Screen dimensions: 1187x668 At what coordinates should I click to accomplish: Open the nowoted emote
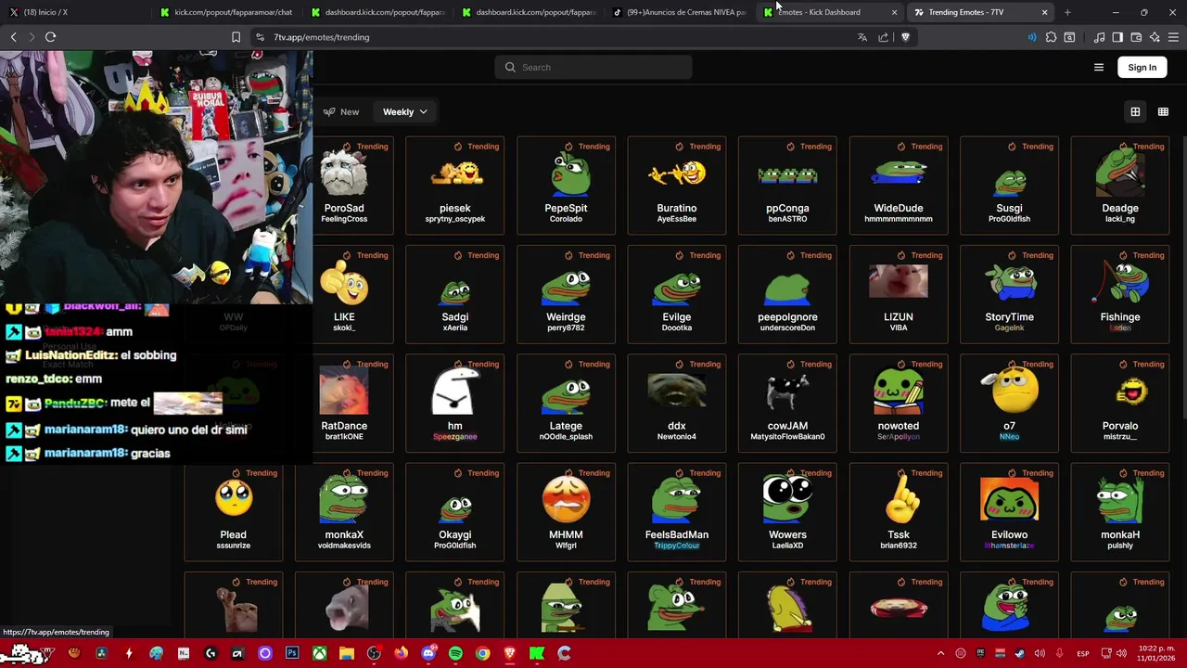coord(899,403)
